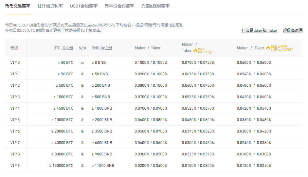Click the ≥ 4500 BTC volume cell
This screenshot has height=177, width=308.
(63, 108)
